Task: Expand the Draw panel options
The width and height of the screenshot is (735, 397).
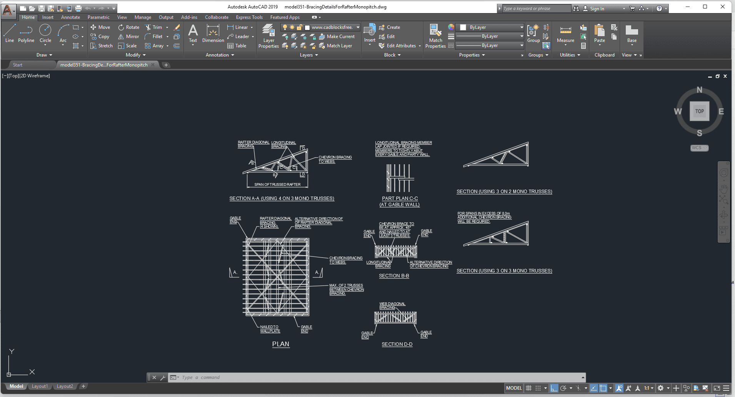Action: pos(44,55)
